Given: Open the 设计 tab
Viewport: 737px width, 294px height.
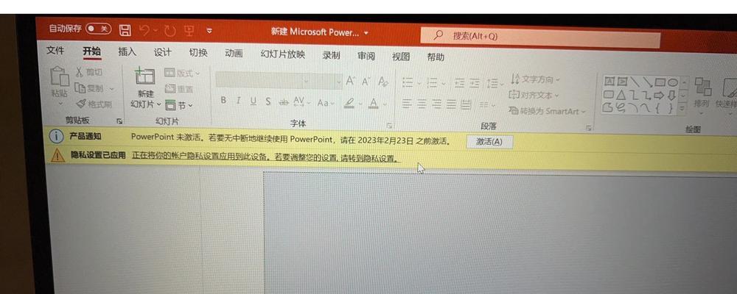Looking at the screenshot, I should 163,52.
